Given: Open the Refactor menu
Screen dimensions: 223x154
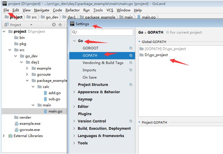Looking at the screenshot, I should 72,10.
